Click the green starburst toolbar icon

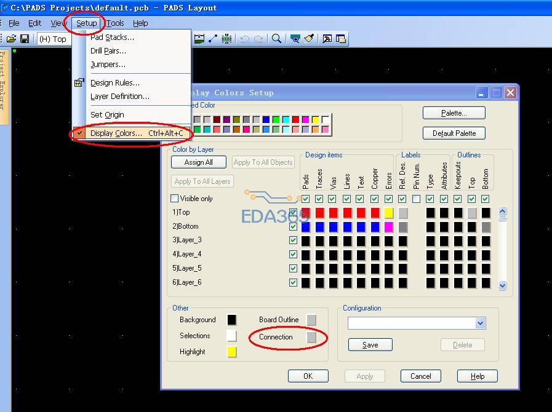(226, 39)
